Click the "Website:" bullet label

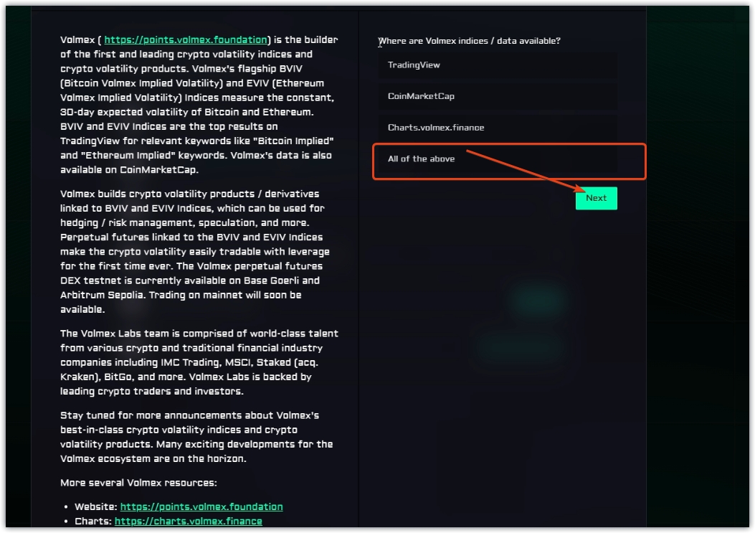click(96, 506)
